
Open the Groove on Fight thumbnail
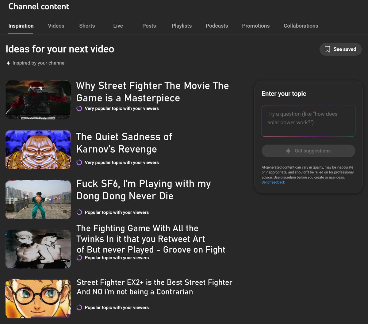[x=38, y=249]
